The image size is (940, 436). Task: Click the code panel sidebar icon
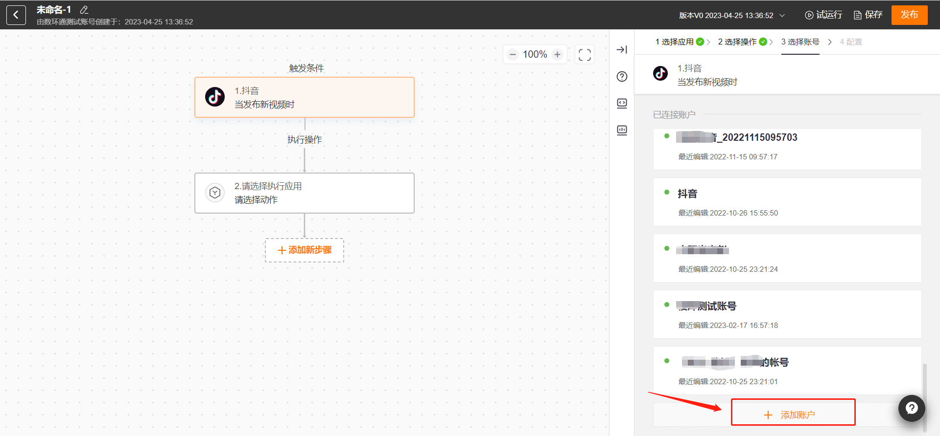[622, 104]
